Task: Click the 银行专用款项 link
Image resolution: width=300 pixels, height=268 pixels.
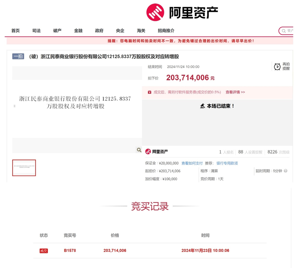Action: point(227,163)
